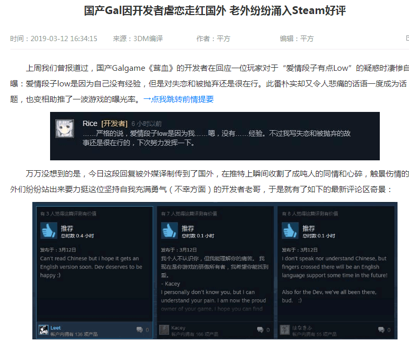Click the editor name 平方
The height and width of the screenshot is (342, 409).
[x=307, y=39]
